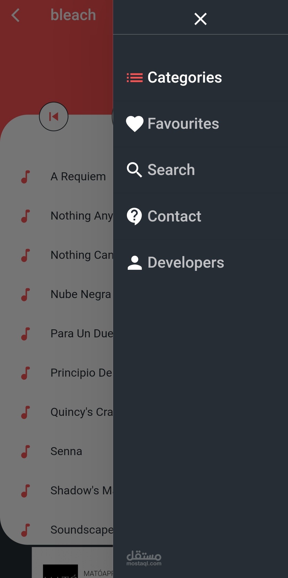Click the music note beside Nube Negra
This screenshot has width=288, height=578.
point(26,295)
